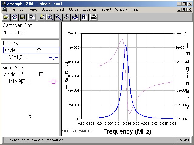This screenshot has height=145, width=194.
Task: Click the emgraph title bar app icon
Action: tap(4, 4)
